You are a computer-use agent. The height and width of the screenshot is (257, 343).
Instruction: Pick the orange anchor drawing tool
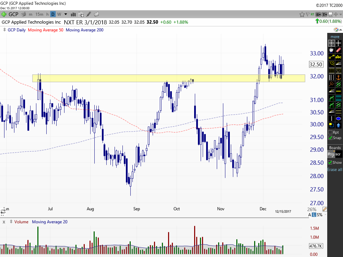coord(339,77)
